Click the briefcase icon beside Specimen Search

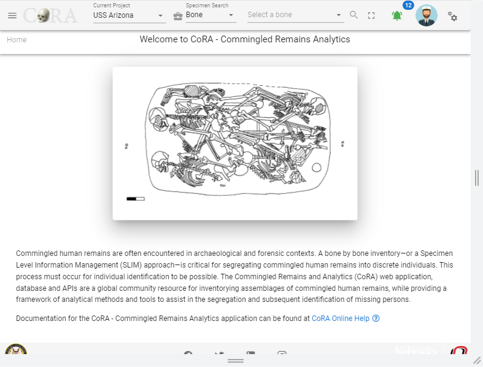[x=178, y=16]
